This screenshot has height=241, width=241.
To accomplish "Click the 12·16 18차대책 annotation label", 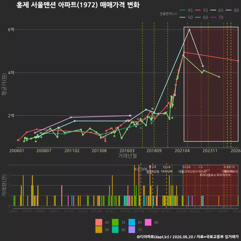I will pos(166,169).
